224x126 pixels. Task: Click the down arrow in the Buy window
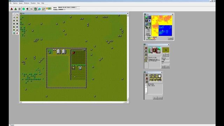click(167, 55)
